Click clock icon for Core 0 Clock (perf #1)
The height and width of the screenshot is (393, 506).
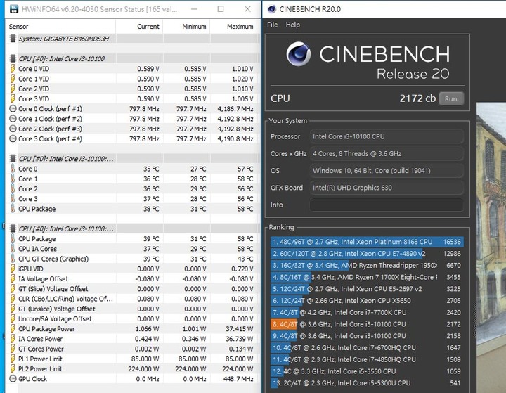tap(13, 109)
